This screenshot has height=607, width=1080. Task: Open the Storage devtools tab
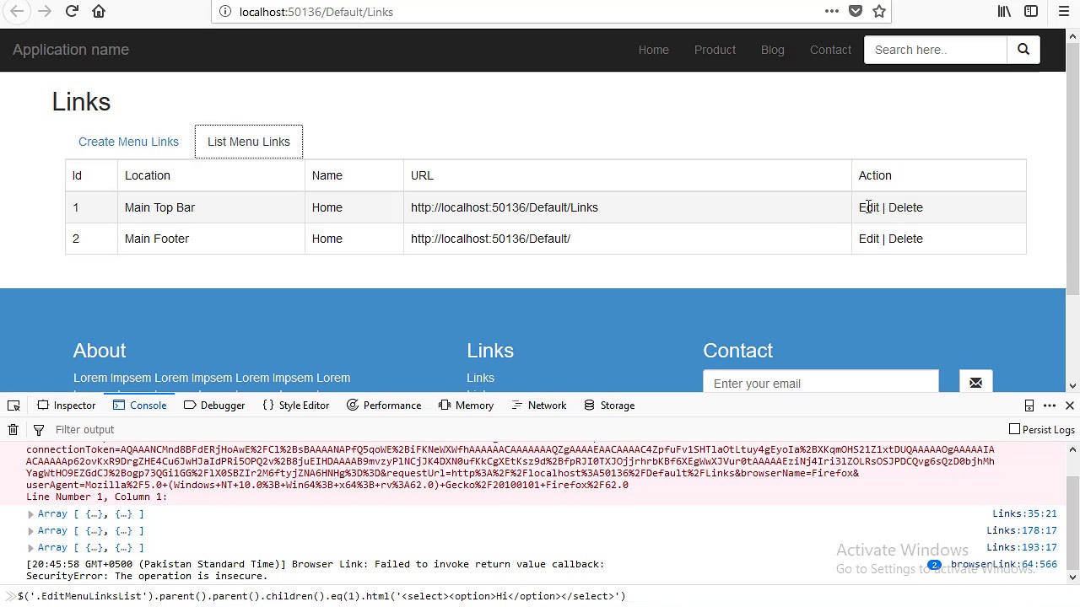pos(609,406)
